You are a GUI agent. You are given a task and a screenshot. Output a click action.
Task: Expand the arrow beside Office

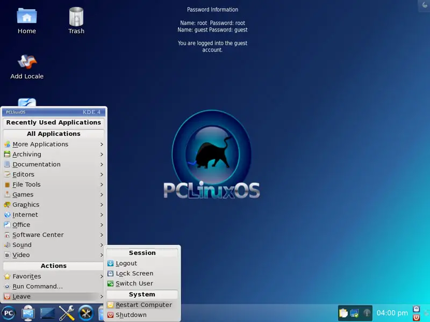[102, 225]
